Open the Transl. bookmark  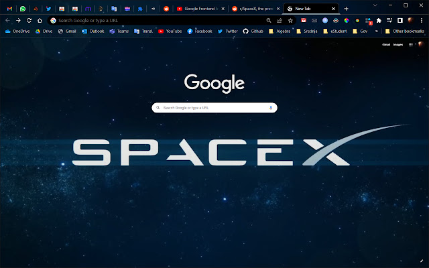point(143,31)
